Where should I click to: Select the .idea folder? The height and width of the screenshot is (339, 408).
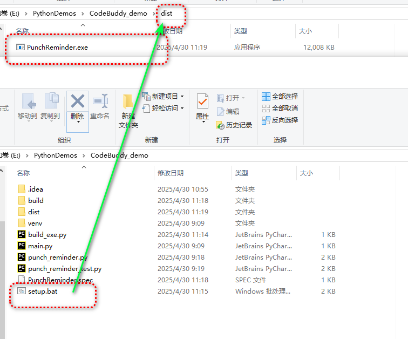coord(30,189)
